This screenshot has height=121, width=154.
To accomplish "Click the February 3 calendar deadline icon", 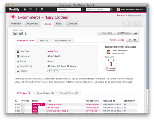I will [111, 65].
